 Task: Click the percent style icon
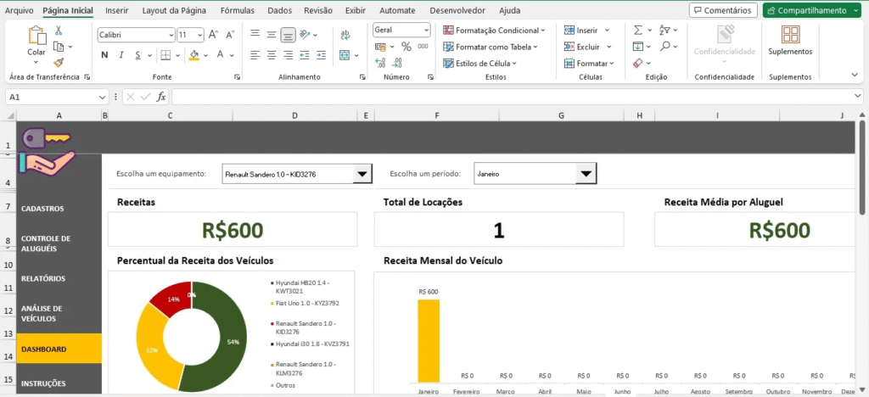tap(406, 47)
